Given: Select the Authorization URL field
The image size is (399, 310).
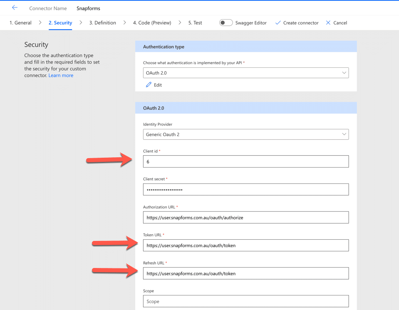Looking at the screenshot, I should coord(246,217).
